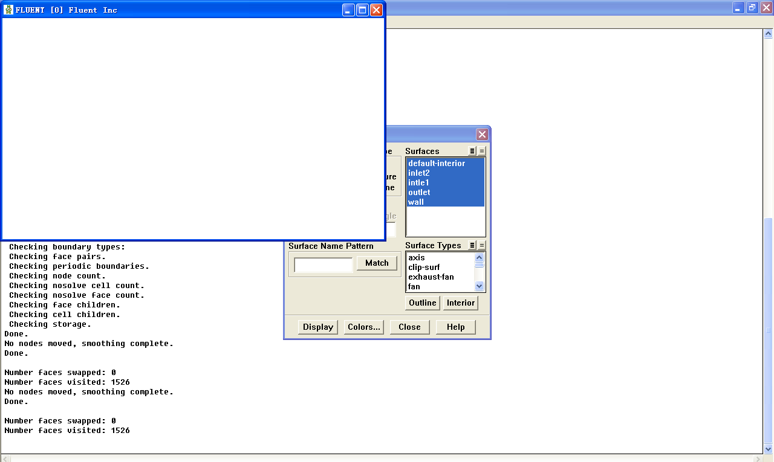Deselect the outlet surface in Surfaces list
This screenshot has width=774, height=462.
(419, 192)
